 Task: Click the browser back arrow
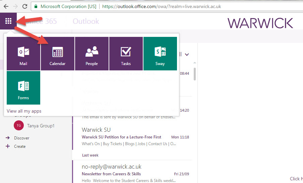[6, 6]
